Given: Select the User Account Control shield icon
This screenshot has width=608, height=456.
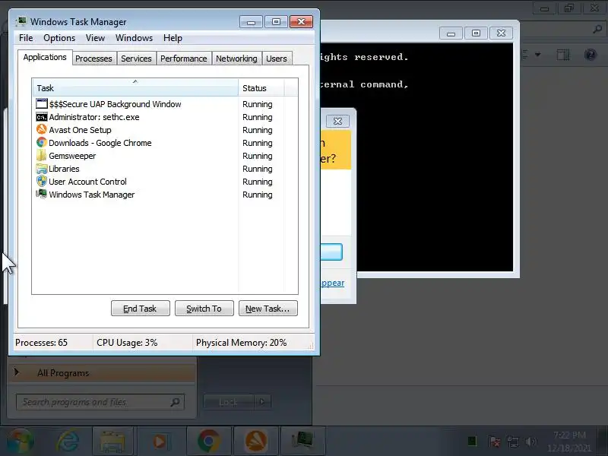Looking at the screenshot, I should coord(42,181).
